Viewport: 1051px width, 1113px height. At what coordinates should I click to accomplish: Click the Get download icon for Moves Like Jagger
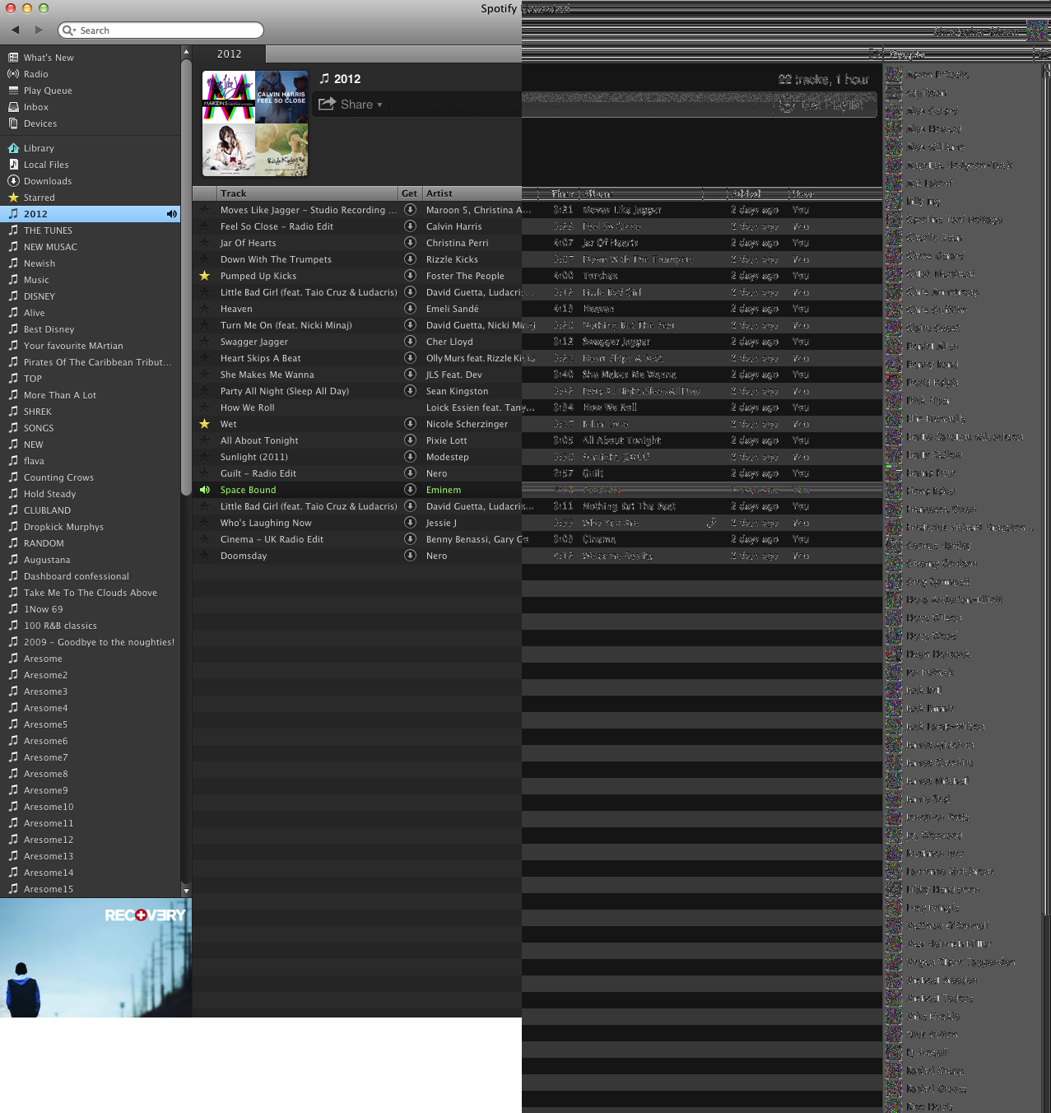click(x=410, y=210)
